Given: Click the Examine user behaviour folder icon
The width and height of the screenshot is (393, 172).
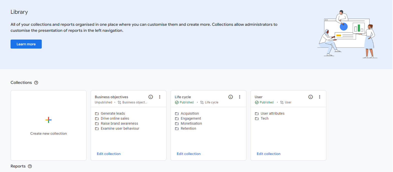Looking at the screenshot, I should (97, 129).
